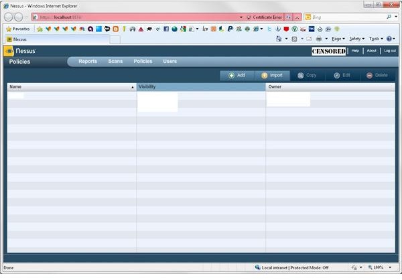Click the localhost address bar

[136, 17]
